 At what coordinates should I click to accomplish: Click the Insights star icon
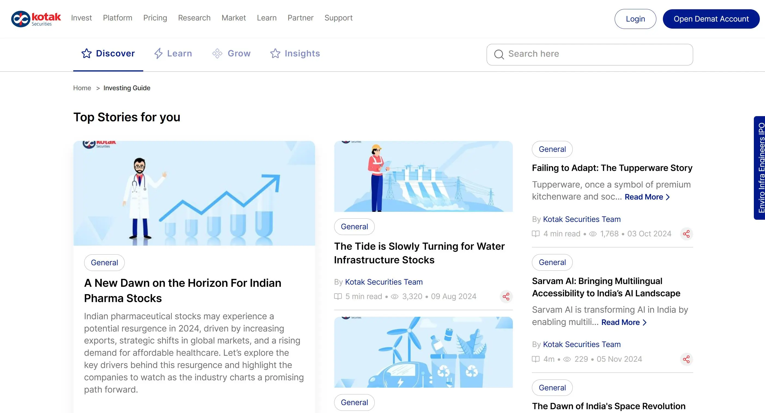click(275, 53)
